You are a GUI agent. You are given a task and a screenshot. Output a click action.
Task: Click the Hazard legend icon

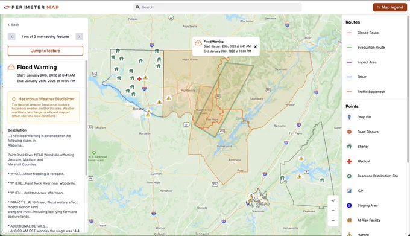click(x=349, y=234)
